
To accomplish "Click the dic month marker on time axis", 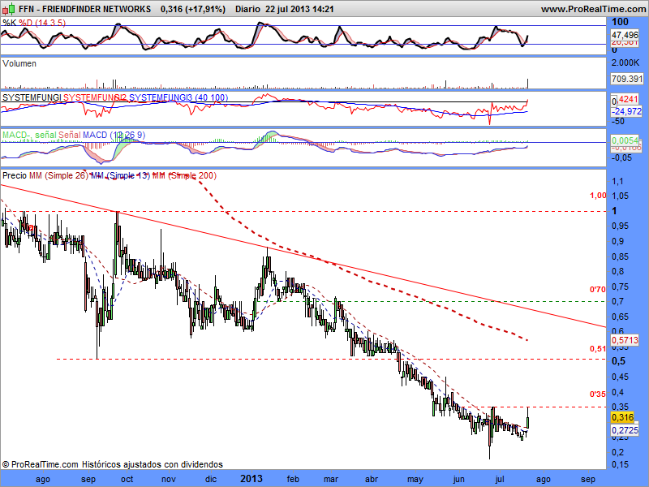I will (211, 479).
